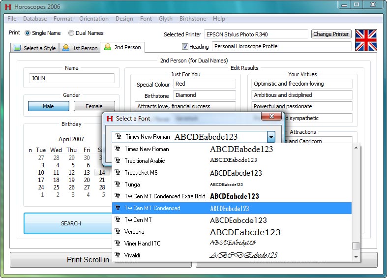The image size is (387, 278).
Task: Click TrueType icon beside Verdana
Action: (118, 231)
